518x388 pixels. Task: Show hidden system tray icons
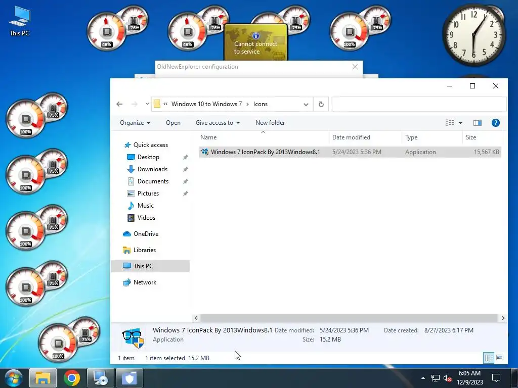423,378
